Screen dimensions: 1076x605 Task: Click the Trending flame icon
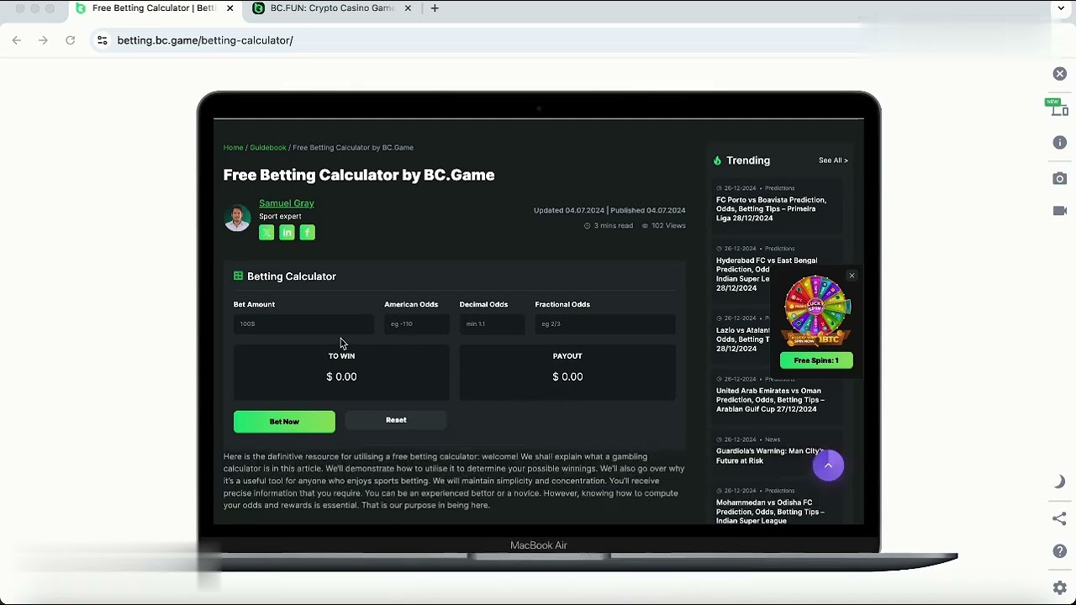click(x=718, y=160)
